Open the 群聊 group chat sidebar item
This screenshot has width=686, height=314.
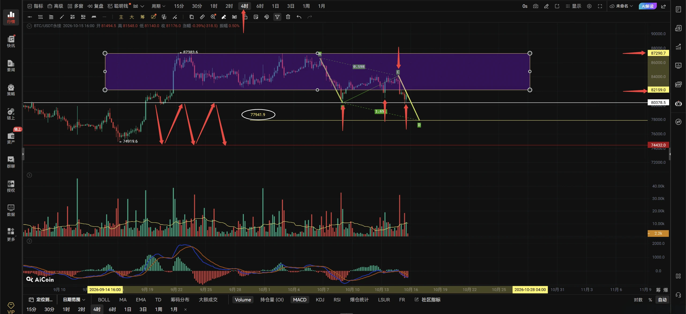(11, 162)
